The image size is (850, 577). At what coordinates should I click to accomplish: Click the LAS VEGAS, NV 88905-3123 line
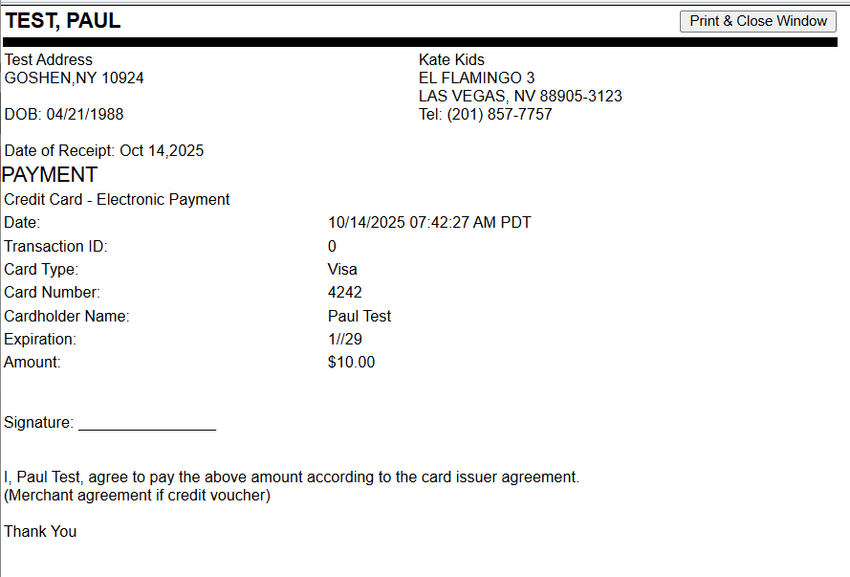coord(520,96)
